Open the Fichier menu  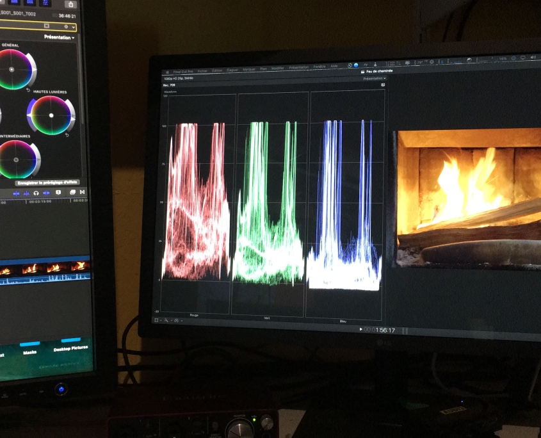click(x=202, y=70)
